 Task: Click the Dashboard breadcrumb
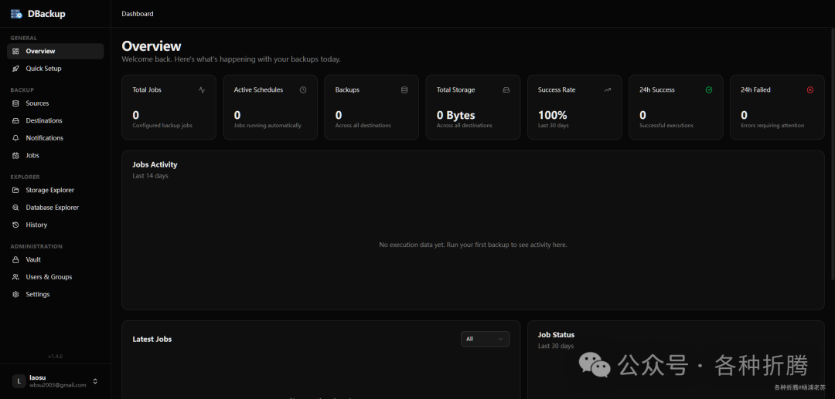[x=138, y=14]
